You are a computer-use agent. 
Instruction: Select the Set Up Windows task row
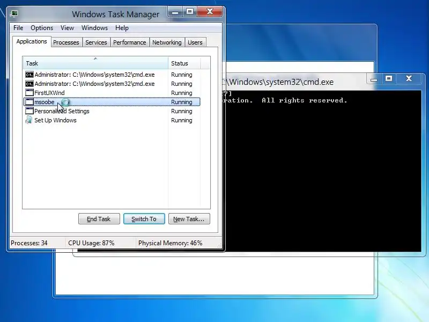[112, 120]
